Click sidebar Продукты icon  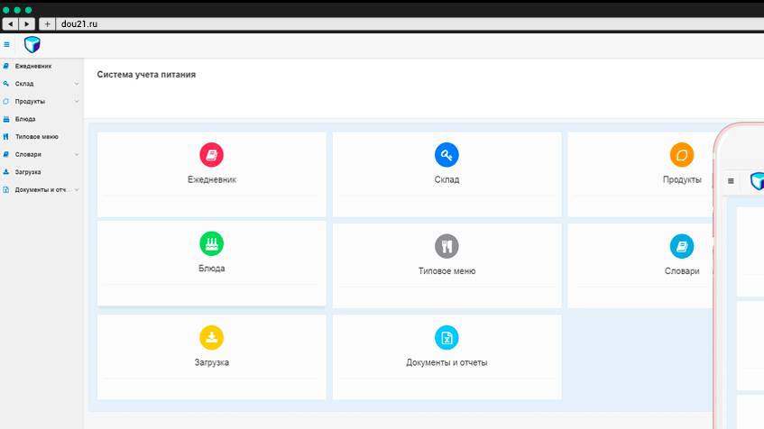click(x=5, y=101)
